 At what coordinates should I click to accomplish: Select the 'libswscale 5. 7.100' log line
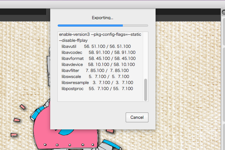pos(95,76)
